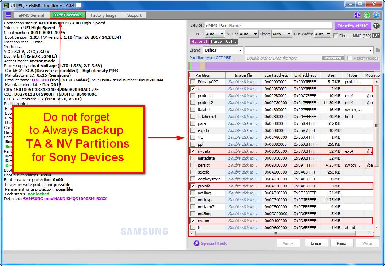Open the Bus Width dropdown
The height and width of the screenshot is (266, 385).
[323, 34]
